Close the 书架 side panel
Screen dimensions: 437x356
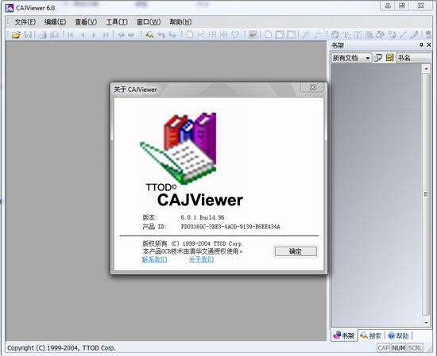point(429,44)
